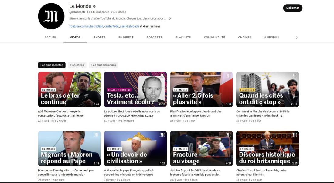Open the 'Tesla, etc... Vraiment écolo ?' thumbnail
334x183 pixels.
[135, 89]
